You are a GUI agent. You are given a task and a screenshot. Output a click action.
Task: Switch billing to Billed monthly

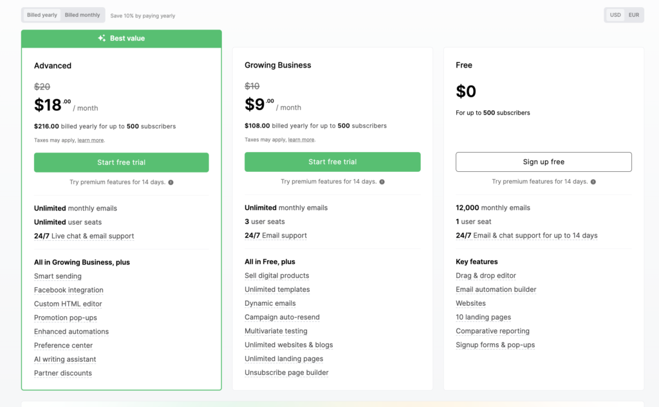click(82, 15)
